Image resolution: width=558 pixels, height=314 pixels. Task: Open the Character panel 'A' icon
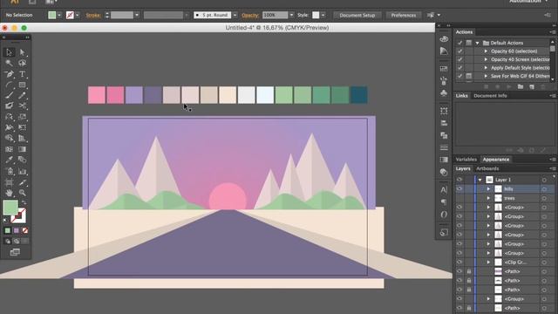[444, 190]
